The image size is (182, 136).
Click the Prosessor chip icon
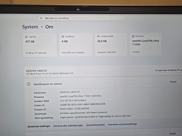click(x=133, y=36)
